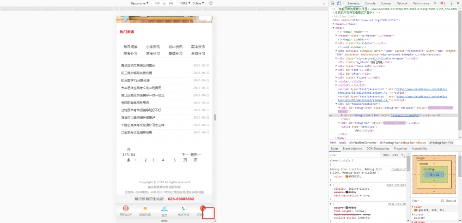This screenshot has height=223, width=462.
Task: Collapse the toolbarContainer div node
Action: [336, 104]
